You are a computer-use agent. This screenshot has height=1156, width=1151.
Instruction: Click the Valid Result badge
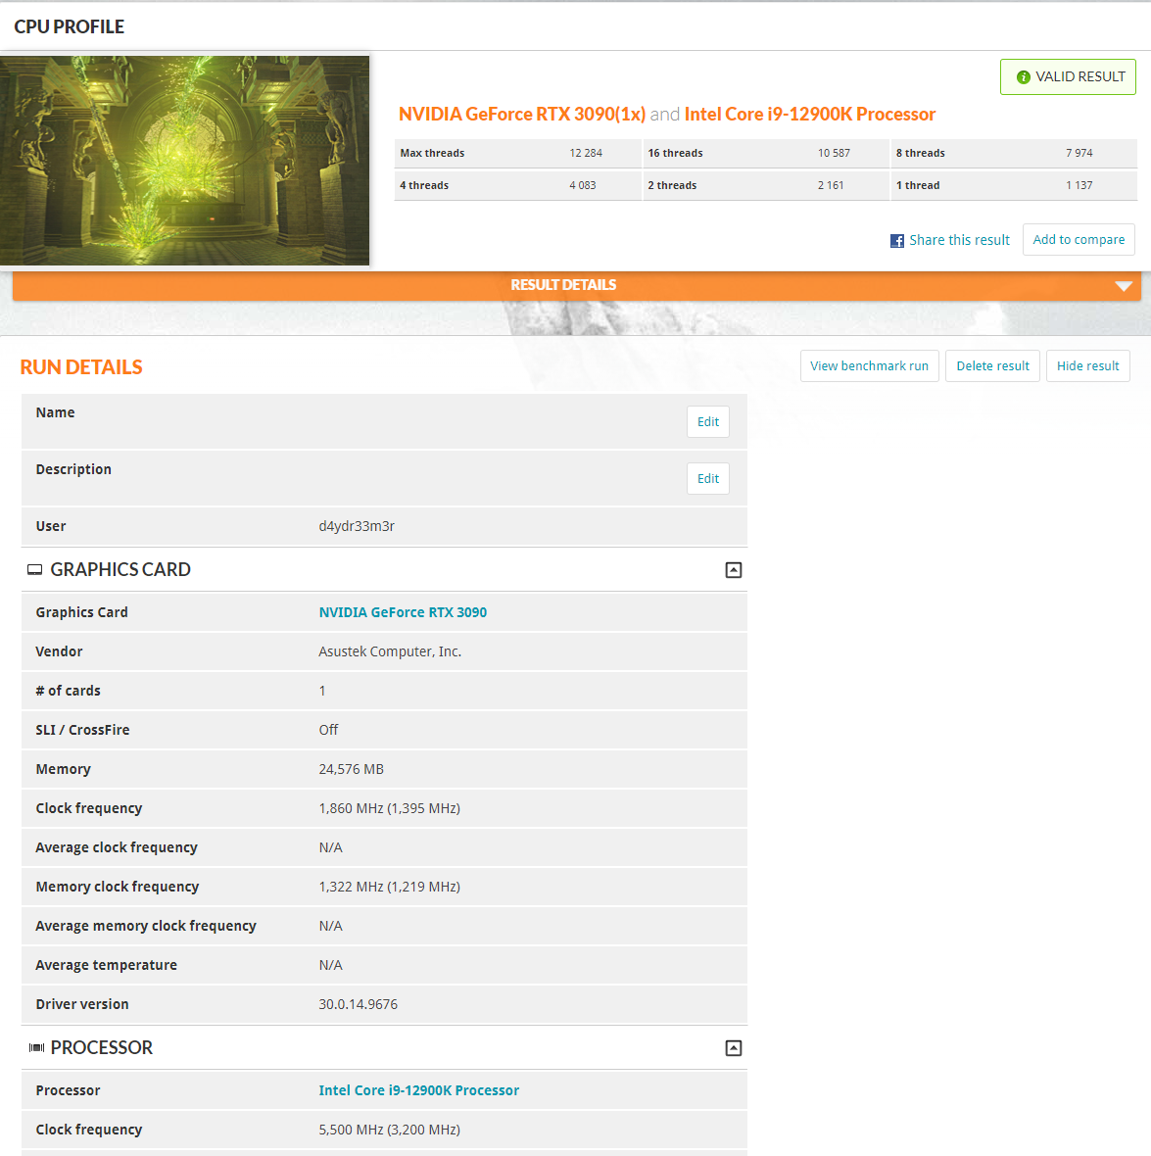[1068, 76]
